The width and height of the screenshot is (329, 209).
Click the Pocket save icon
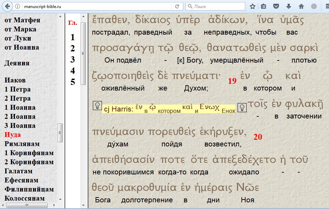coord(276,6)
